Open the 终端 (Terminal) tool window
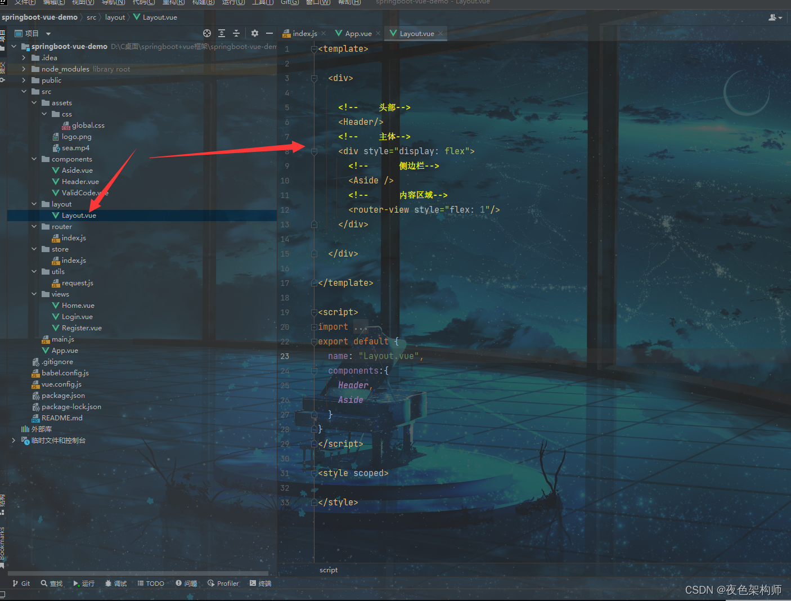 [x=260, y=584]
